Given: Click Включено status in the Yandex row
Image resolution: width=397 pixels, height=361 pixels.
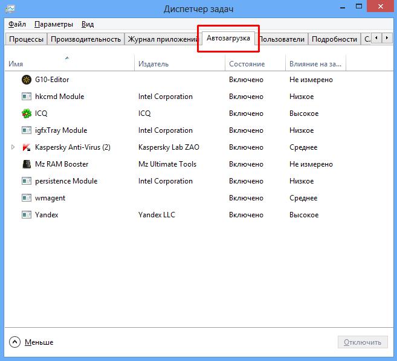Looking at the screenshot, I should pos(246,215).
